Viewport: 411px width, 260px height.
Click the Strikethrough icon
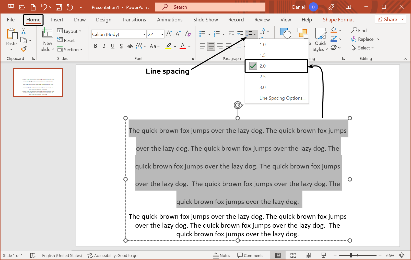tap(130, 46)
